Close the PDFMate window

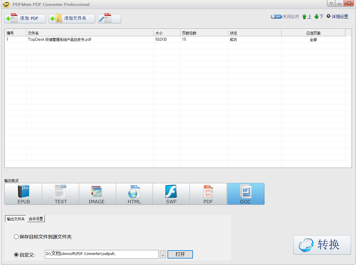tap(349, 4)
